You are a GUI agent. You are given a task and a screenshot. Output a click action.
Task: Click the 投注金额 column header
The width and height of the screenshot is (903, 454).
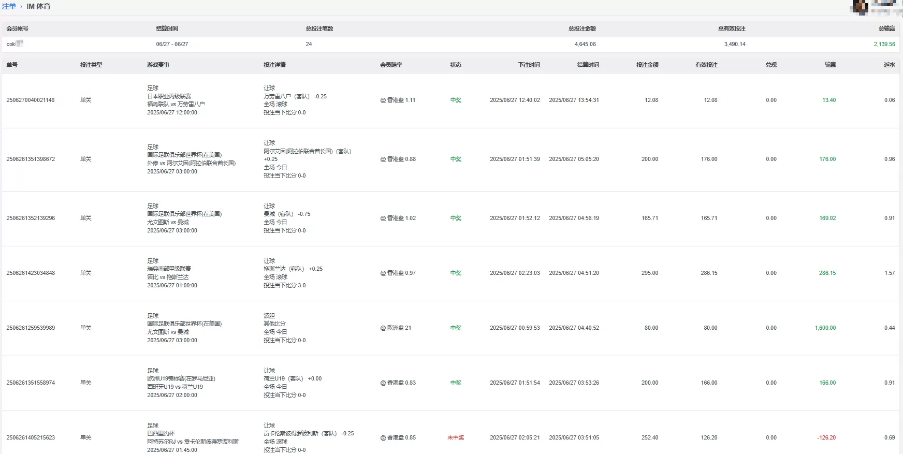tap(647, 65)
